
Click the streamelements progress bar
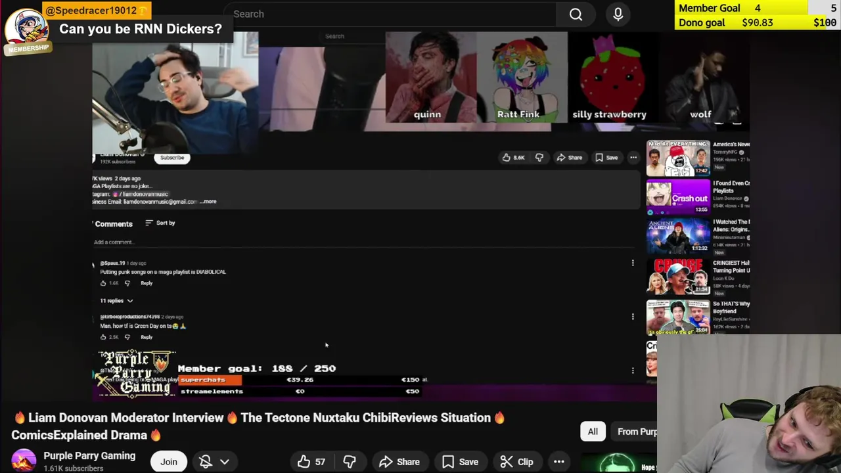pyautogui.click(x=299, y=392)
